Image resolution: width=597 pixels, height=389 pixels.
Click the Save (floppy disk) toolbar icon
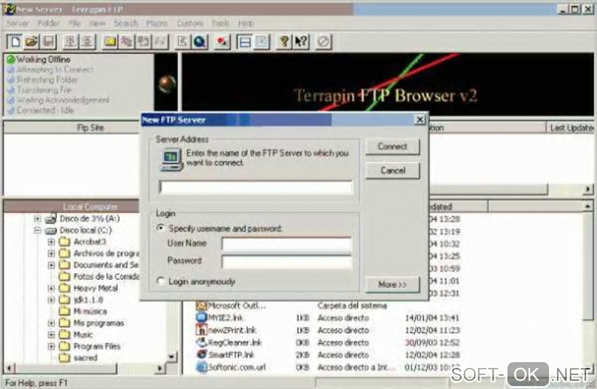pyautogui.click(x=49, y=42)
